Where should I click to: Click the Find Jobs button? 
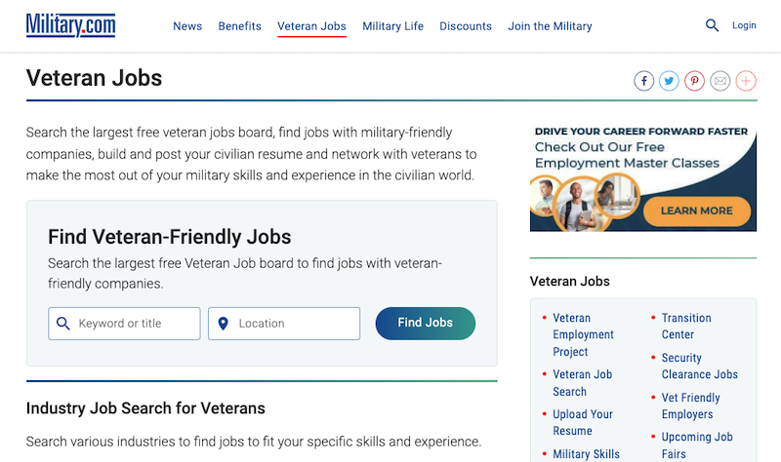[x=426, y=324]
